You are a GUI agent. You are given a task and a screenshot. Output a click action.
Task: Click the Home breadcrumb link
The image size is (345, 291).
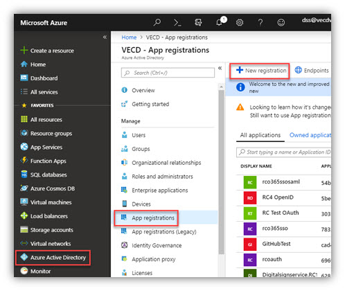[x=129, y=37]
